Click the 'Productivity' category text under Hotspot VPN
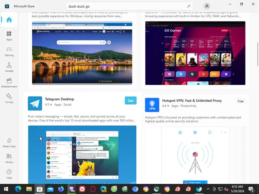This screenshot has height=194, width=259. pos(189,106)
